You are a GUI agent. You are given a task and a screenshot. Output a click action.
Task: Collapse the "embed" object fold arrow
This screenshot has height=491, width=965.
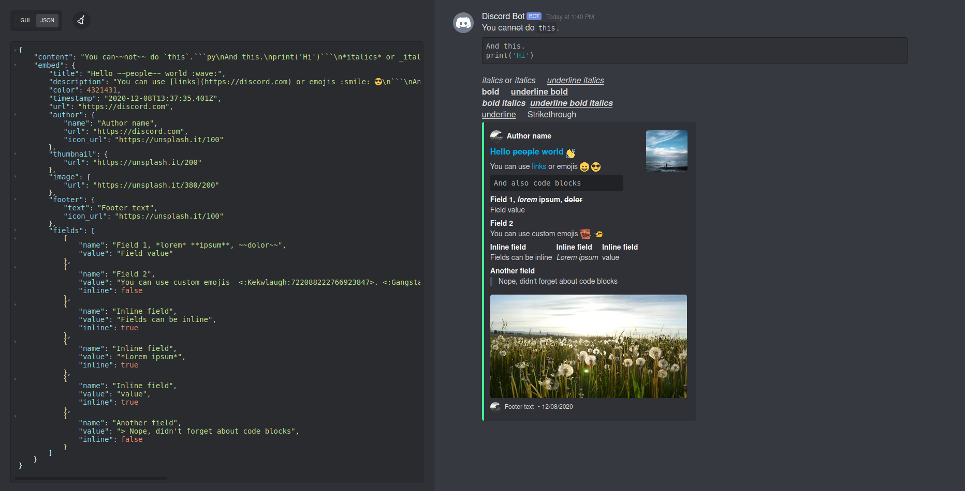pos(16,65)
